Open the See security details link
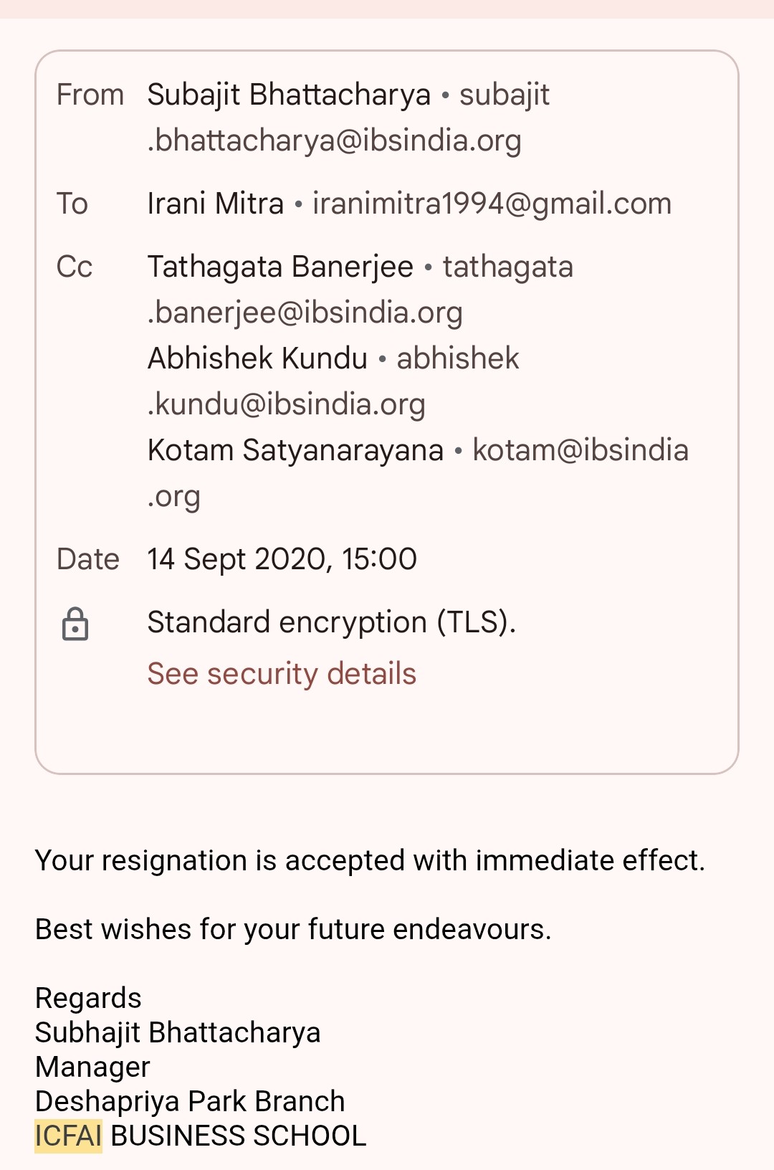The image size is (774, 1170). point(282,674)
